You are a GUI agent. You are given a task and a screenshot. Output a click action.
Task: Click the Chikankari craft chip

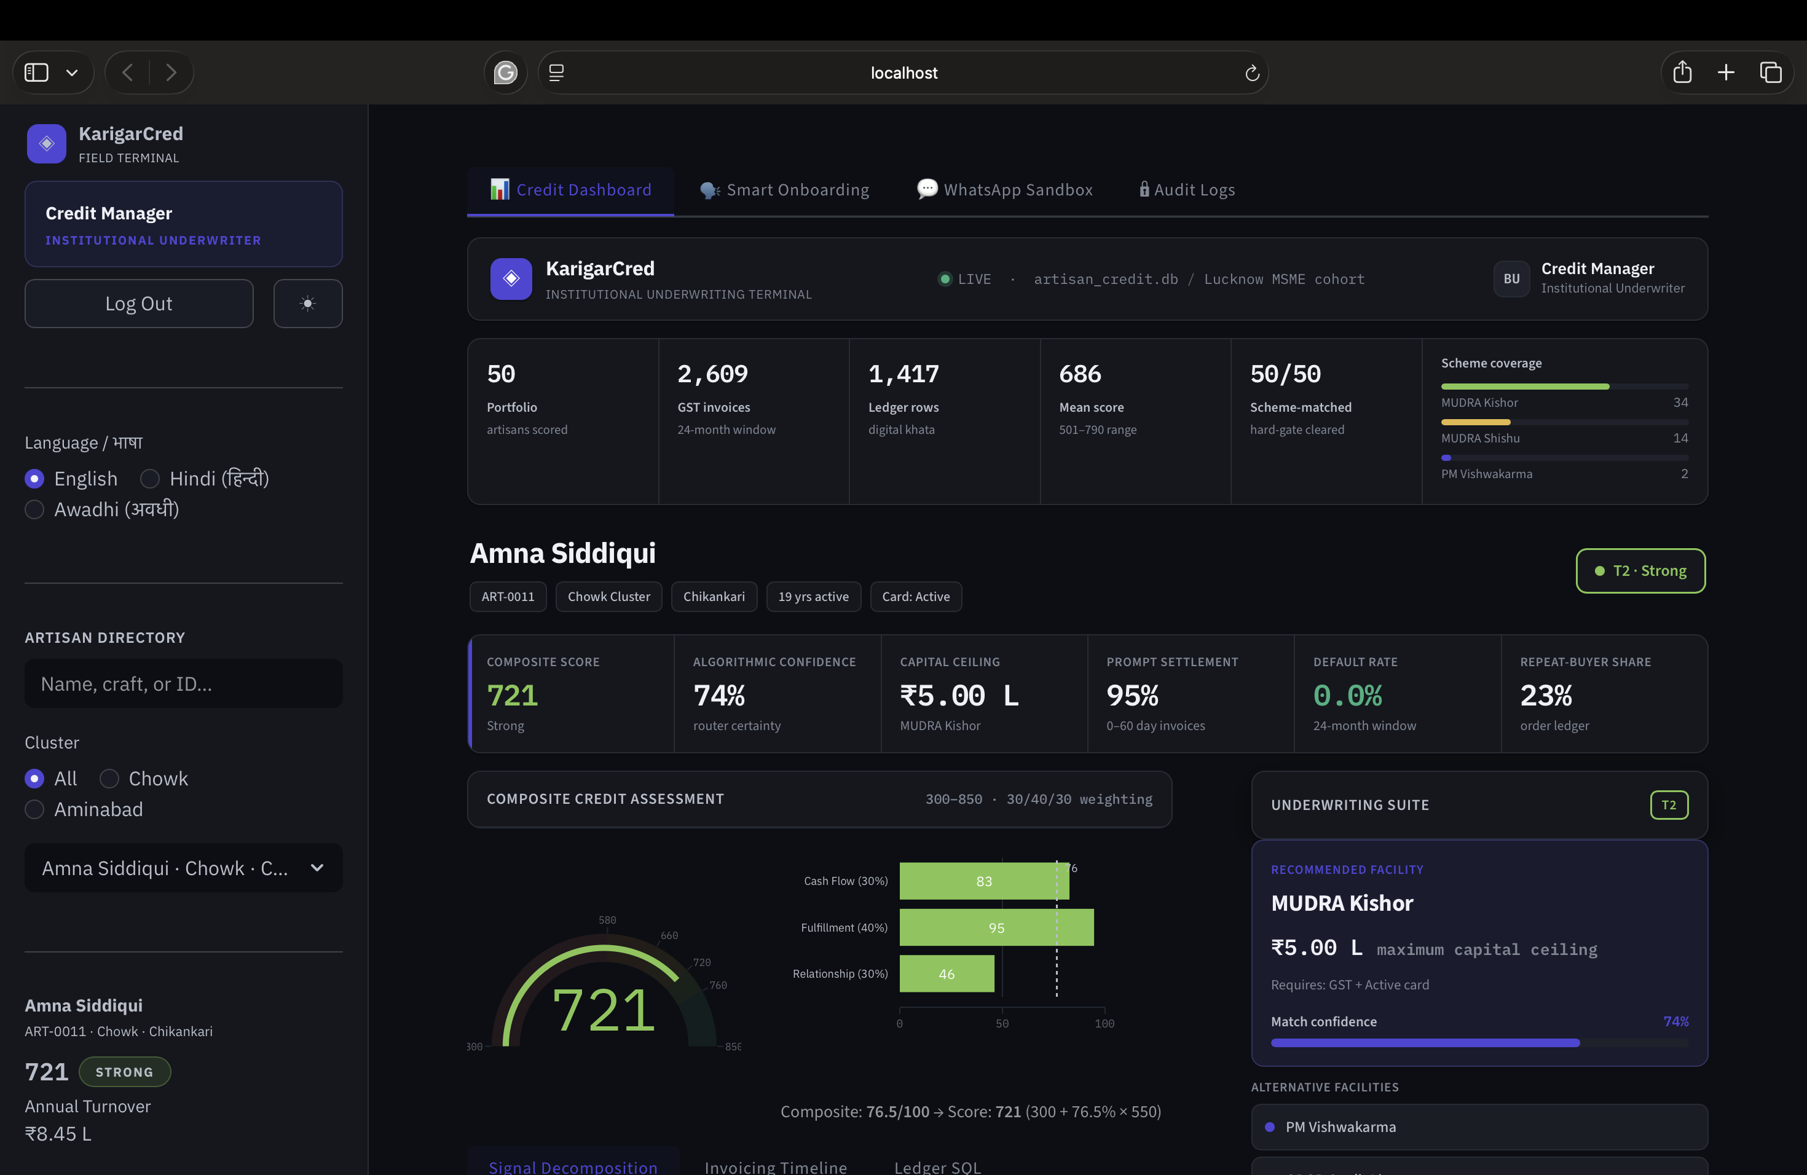714,597
